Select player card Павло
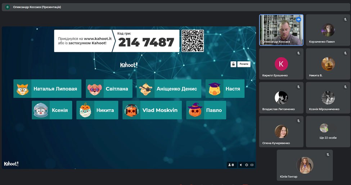The image size is (351, 185). (206, 110)
